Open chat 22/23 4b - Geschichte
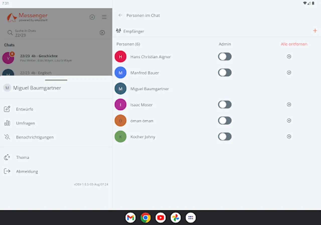321x225 pixels. (x=56, y=58)
